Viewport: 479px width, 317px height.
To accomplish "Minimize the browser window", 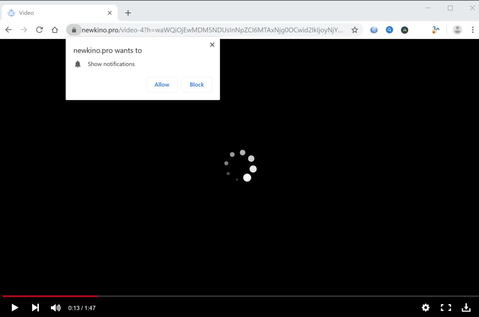I will tap(428, 8).
